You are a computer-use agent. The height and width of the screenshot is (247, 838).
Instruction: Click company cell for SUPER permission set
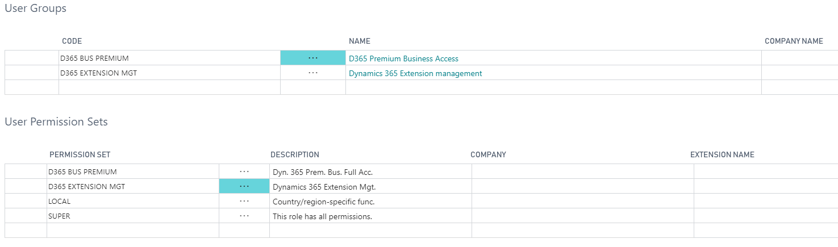click(583, 216)
